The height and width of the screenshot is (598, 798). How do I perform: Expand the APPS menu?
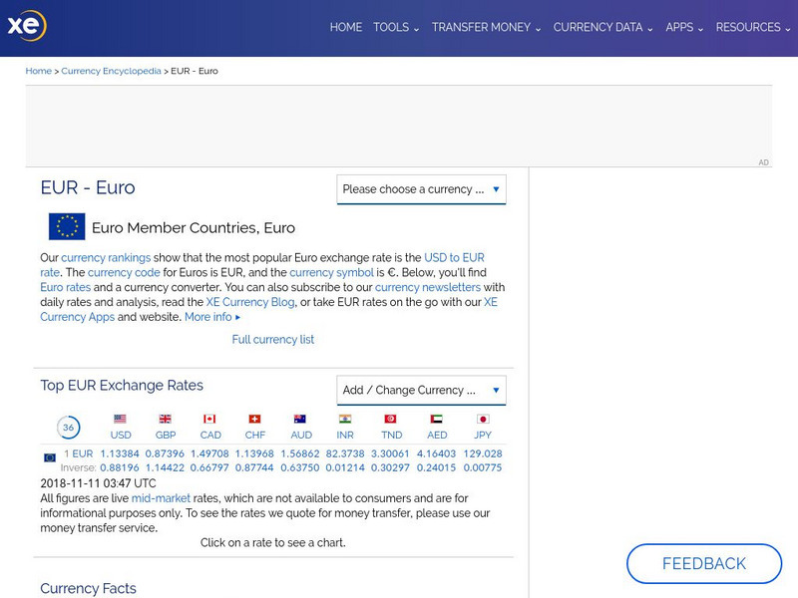(x=684, y=27)
